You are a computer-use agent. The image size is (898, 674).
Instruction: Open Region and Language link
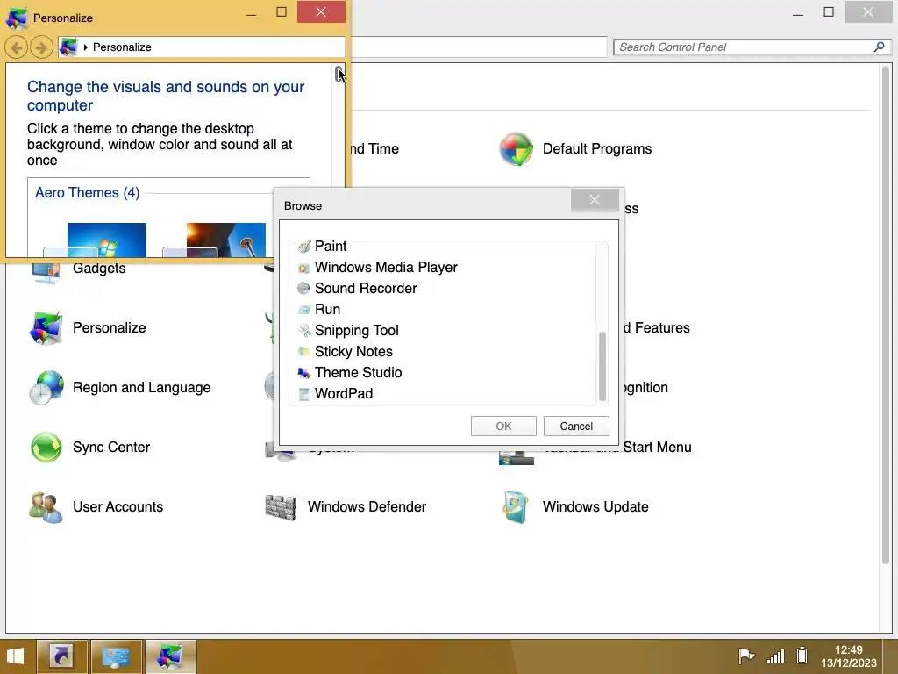141,388
